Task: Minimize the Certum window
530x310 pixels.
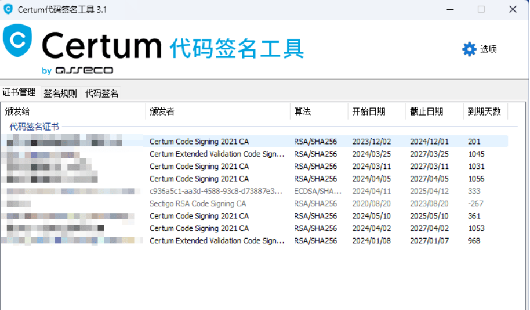Action: pos(450,9)
